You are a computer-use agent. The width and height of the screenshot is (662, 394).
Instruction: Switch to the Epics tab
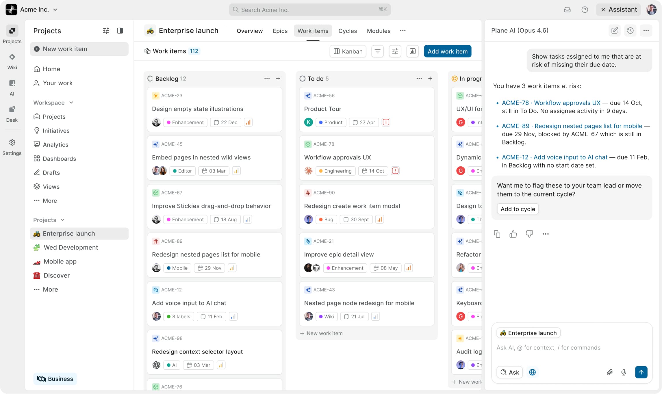point(280,31)
